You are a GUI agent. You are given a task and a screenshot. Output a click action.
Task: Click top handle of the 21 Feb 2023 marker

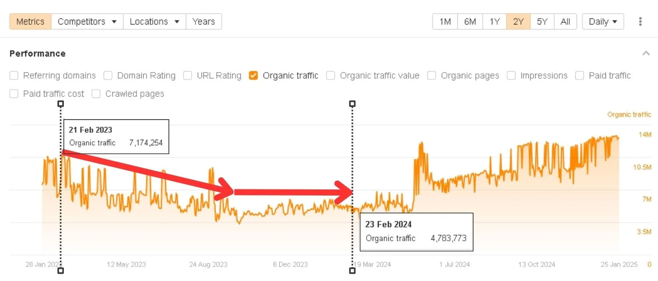[x=61, y=104]
